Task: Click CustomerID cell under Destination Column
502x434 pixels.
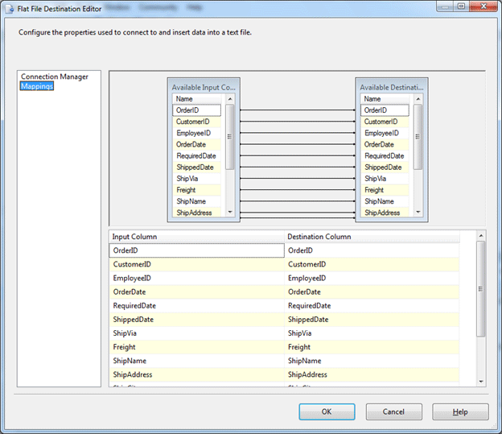Action: point(372,264)
